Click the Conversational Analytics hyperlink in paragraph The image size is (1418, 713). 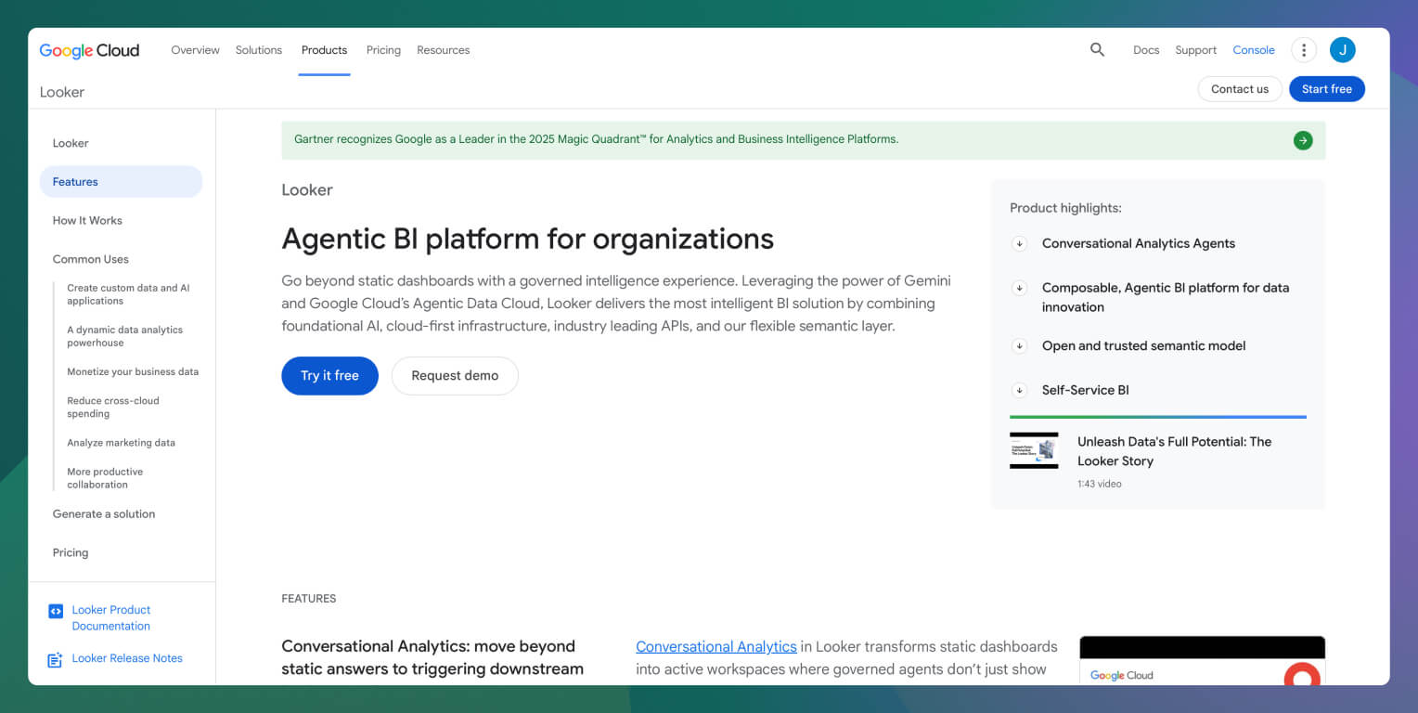point(716,647)
